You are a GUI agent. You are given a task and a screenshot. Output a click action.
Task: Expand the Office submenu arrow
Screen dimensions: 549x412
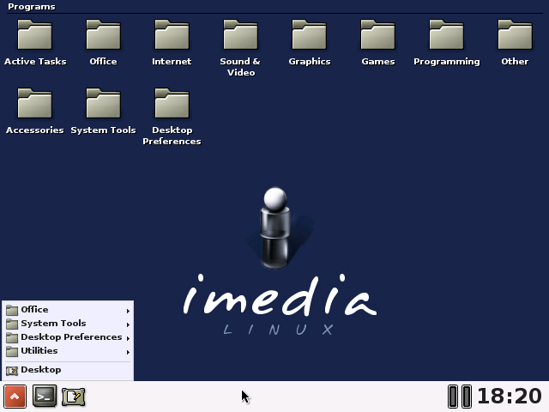128,310
